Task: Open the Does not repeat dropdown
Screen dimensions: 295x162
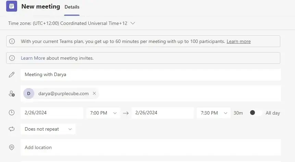Action: [x=48, y=129]
